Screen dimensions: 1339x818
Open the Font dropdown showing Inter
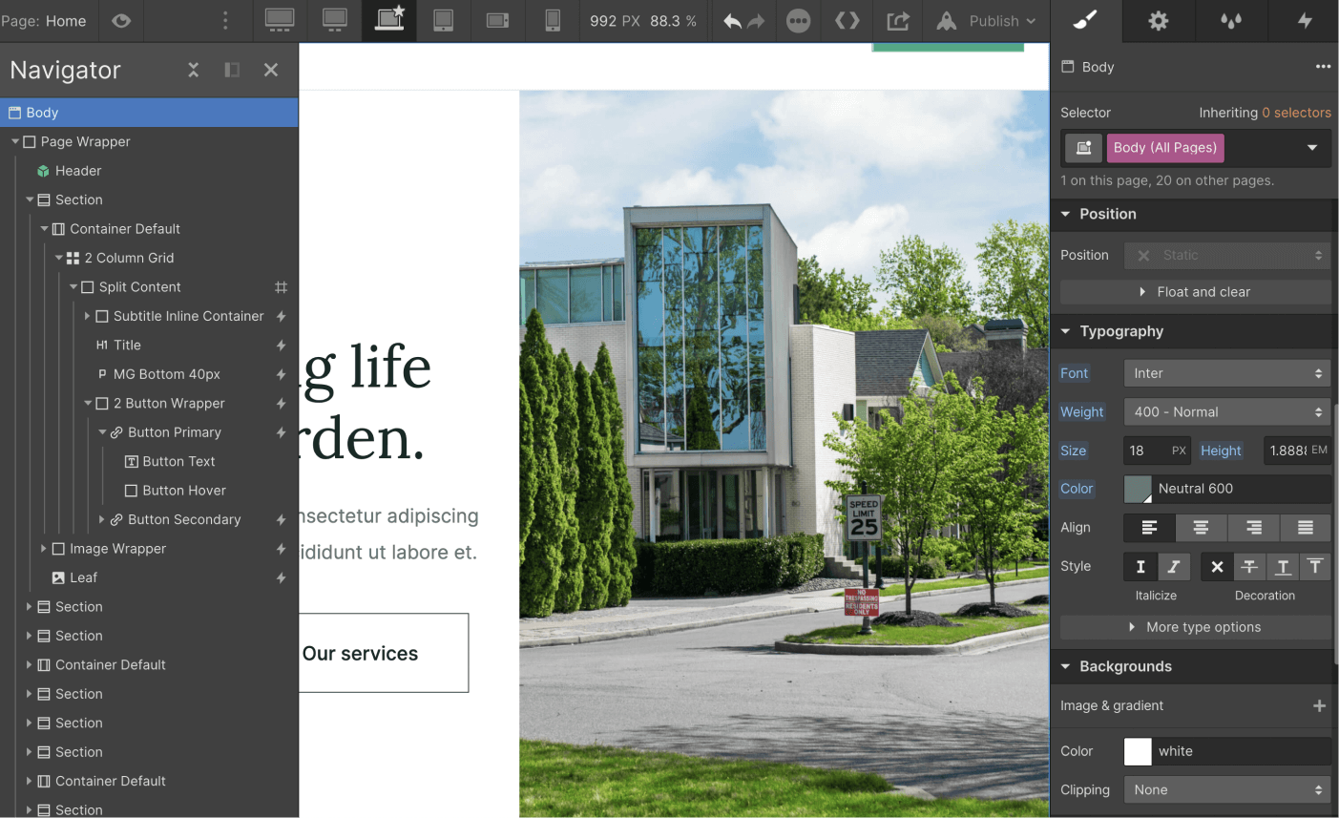[1226, 372]
